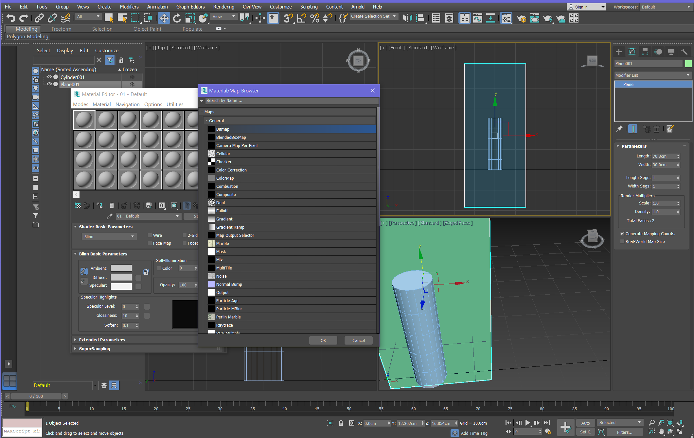Viewport: 694px width, 438px height.
Task: Expand the Extended Parameters rollout
Action: (102, 340)
